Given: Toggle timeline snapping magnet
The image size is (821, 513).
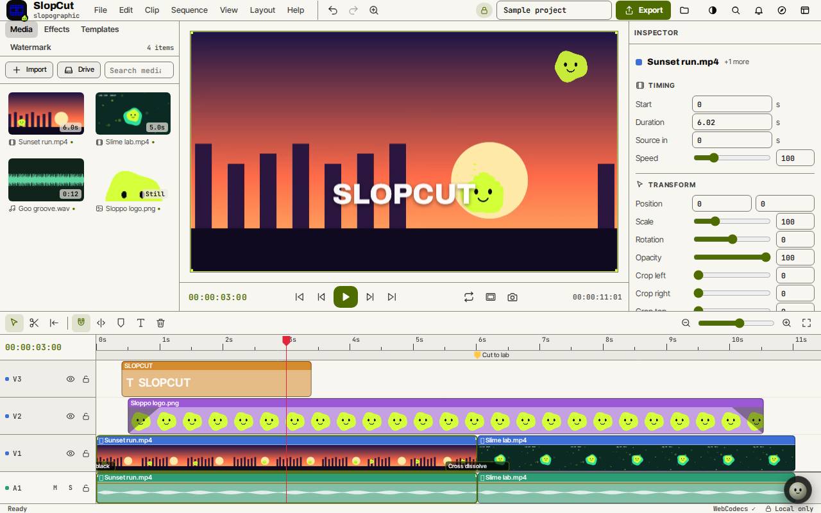Looking at the screenshot, I should 81,323.
